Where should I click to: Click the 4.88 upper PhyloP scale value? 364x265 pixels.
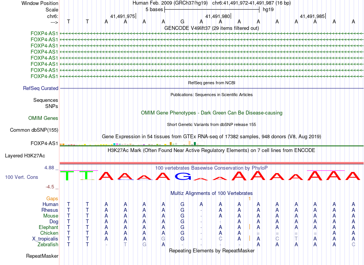pos(49,167)
